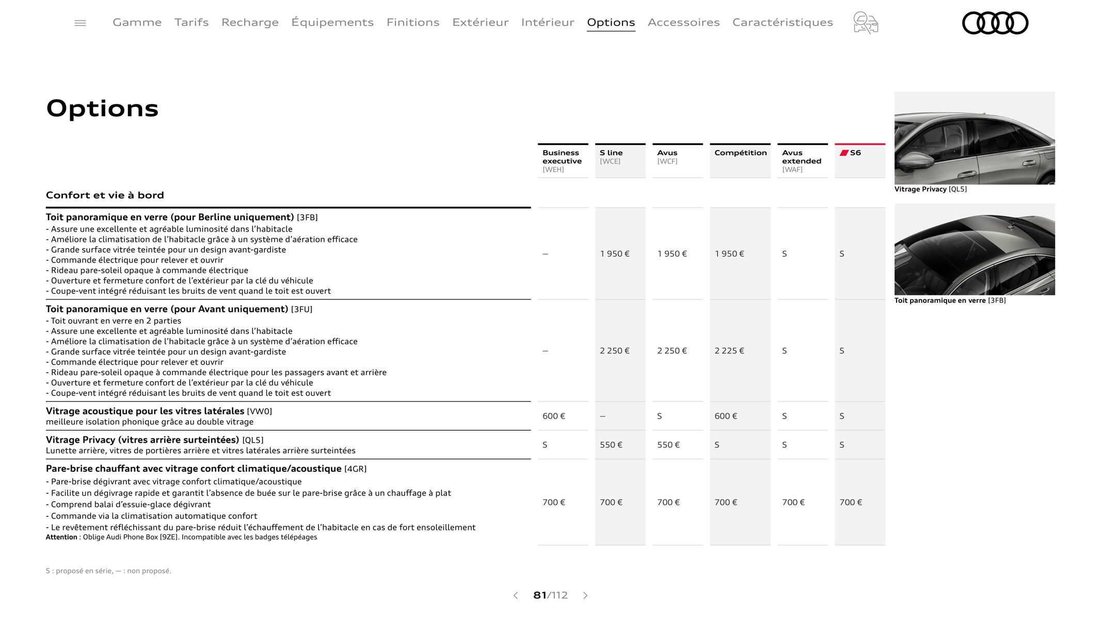Open the Tarifs tab
The height and width of the screenshot is (619, 1101).
[192, 22]
